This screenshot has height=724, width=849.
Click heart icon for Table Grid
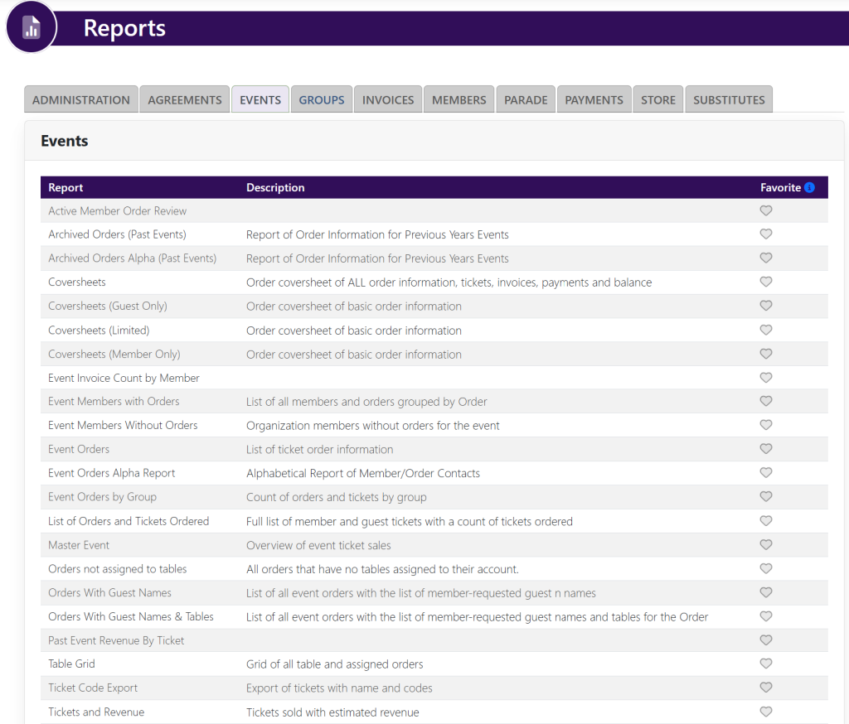766,664
